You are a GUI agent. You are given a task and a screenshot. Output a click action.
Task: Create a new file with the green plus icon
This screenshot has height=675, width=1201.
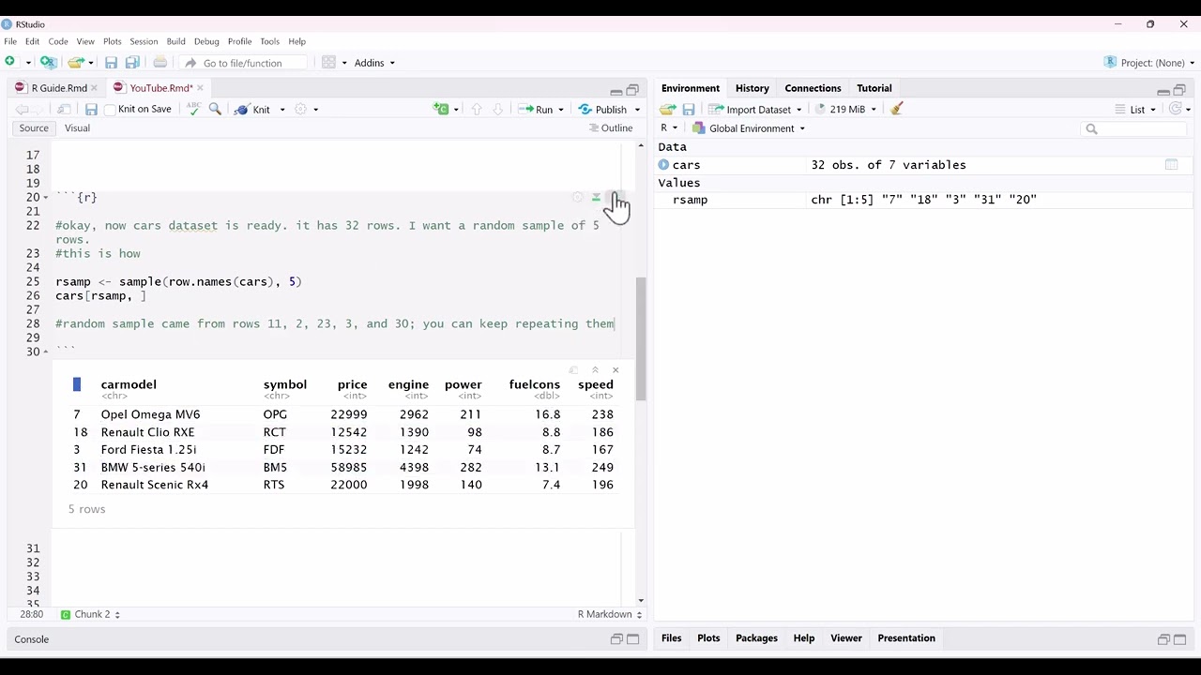pyautogui.click(x=10, y=63)
